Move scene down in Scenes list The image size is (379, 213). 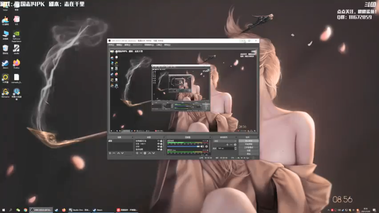[122, 153]
